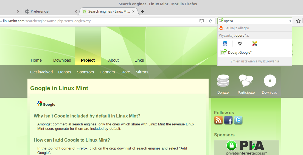Click the search magnifier engine icon
The height and width of the screenshot is (155, 303).
[221, 21]
